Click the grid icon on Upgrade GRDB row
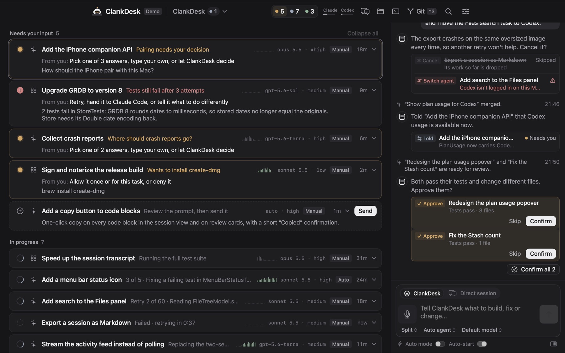This screenshot has width=565, height=353. (34, 90)
